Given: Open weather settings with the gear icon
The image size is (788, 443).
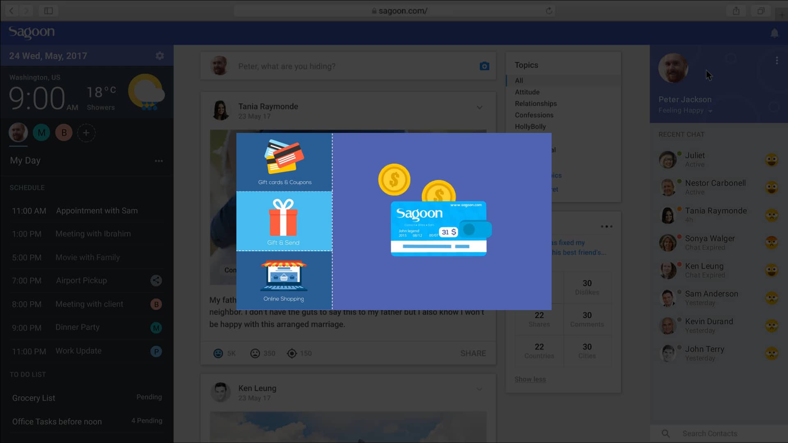Looking at the screenshot, I should pyautogui.click(x=160, y=56).
